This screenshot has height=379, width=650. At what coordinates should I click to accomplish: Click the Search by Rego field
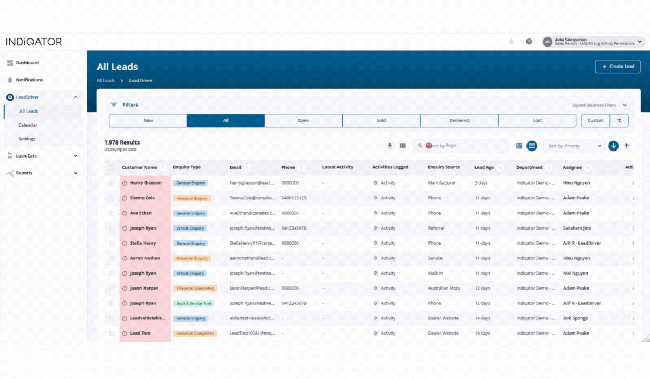tap(466, 146)
